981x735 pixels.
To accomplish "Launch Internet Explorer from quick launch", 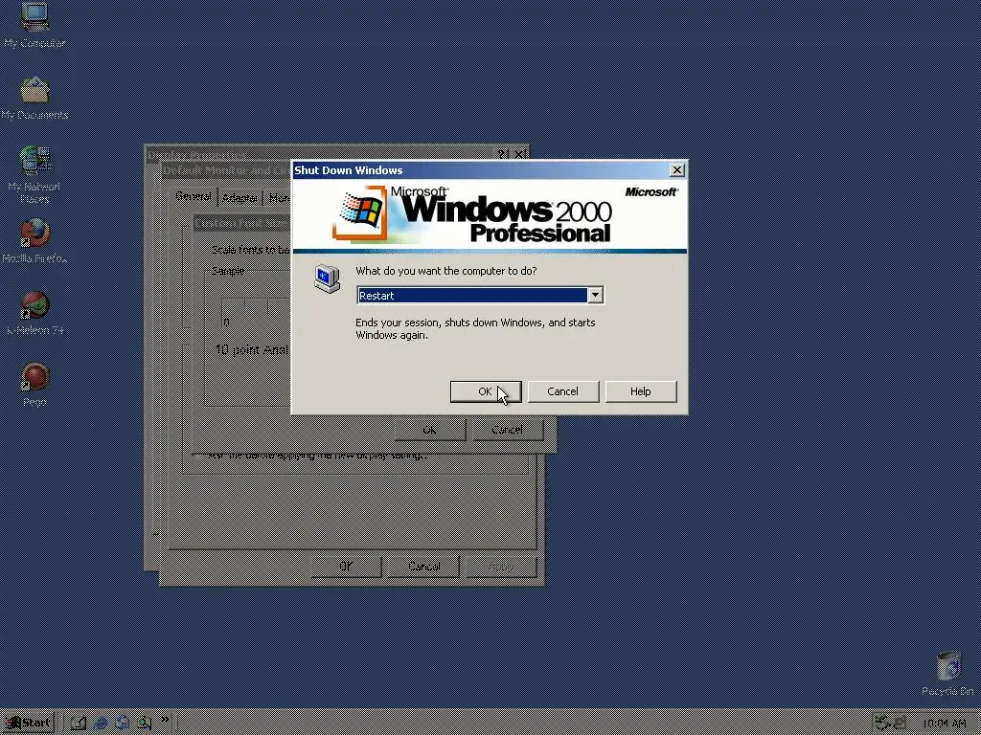I will click(x=100, y=724).
